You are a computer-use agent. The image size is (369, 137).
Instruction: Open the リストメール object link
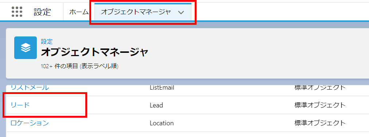point(30,87)
